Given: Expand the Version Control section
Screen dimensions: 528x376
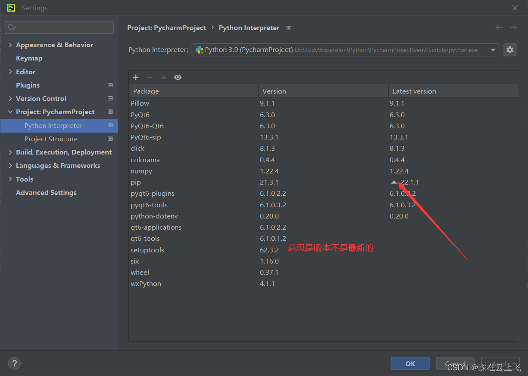Looking at the screenshot, I should (10, 98).
